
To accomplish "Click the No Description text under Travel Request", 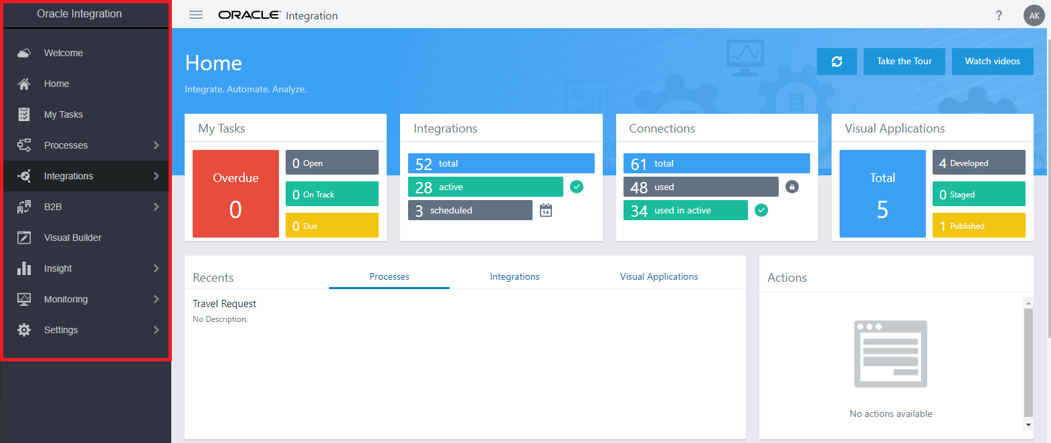I will click(220, 319).
